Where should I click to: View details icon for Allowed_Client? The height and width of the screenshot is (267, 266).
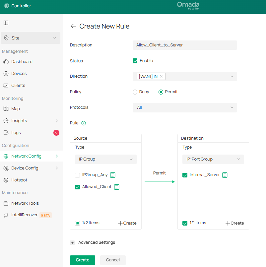117,187
